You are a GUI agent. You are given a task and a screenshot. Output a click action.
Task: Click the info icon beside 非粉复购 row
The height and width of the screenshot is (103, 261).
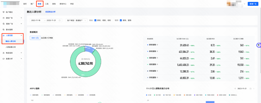pyautogui.click(x=157, y=78)
